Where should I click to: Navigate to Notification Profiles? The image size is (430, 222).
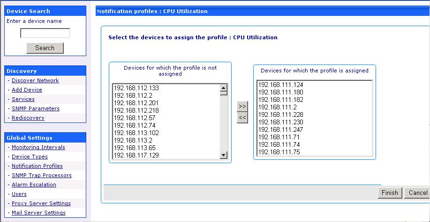pos(37,166)
